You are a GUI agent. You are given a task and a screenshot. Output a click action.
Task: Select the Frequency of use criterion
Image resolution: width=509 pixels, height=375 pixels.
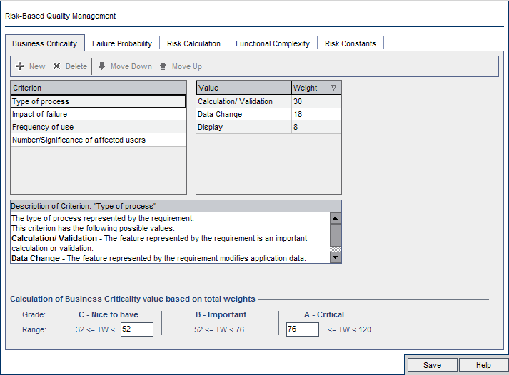43,127
